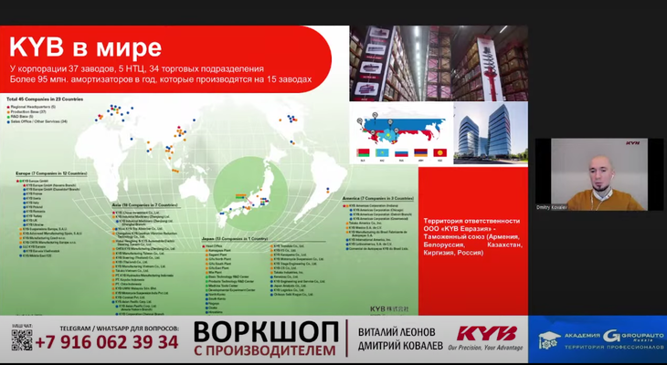The height and width of the screenshot is (365, 667).
Task: Click the 'Территория ответственности' text block
Action: (x=473, y=236)
